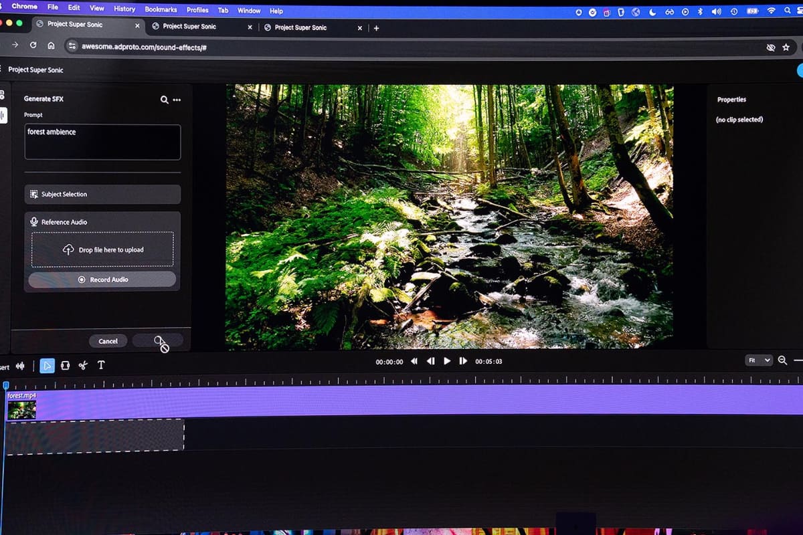Step forward one frame
This screenshot has height=535, width=803.
tap(463, 361)
